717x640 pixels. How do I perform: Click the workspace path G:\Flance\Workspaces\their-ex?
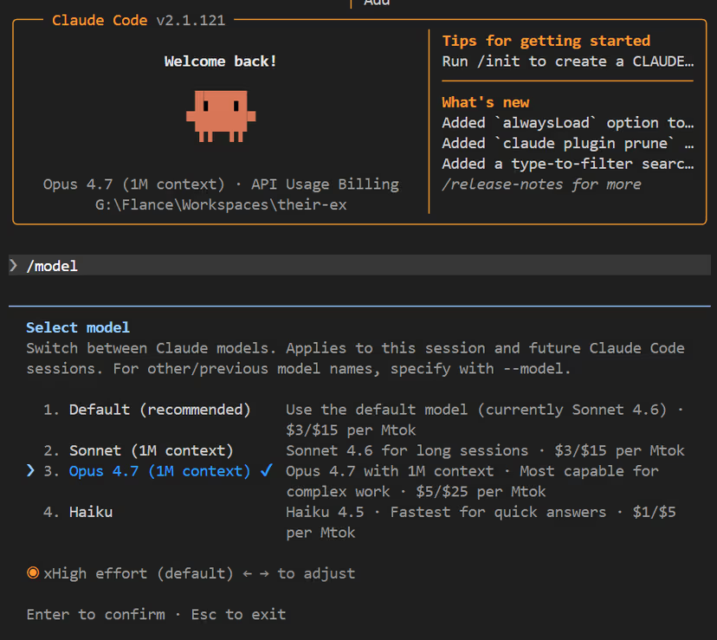[x=221, y=204]
